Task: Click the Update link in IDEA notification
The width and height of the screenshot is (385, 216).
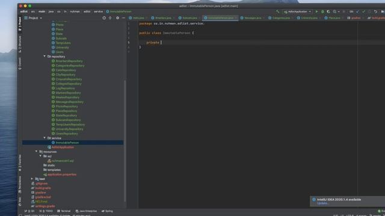Action: (322, 203)
